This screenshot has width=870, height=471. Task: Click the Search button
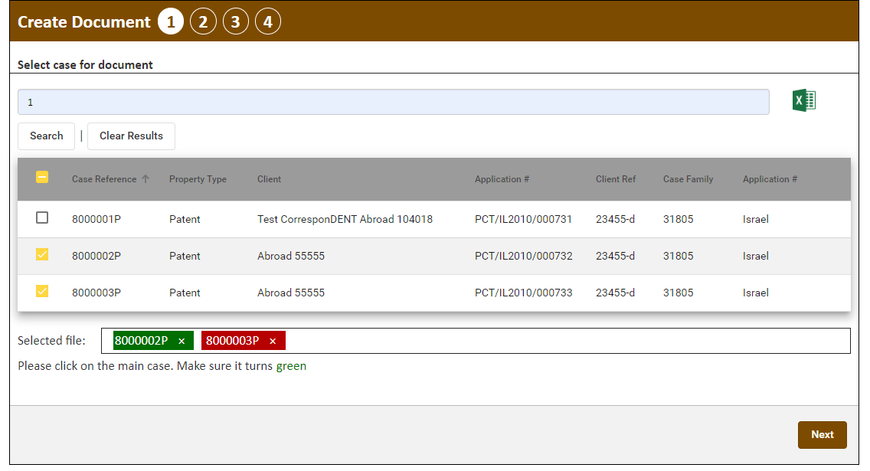click(x=46, y=136)
